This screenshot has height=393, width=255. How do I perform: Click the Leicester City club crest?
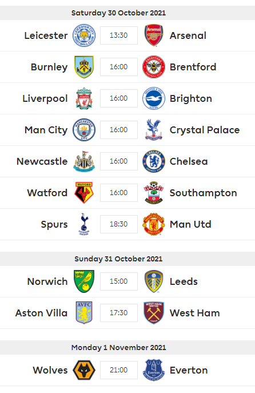click(x=84, y=35)
